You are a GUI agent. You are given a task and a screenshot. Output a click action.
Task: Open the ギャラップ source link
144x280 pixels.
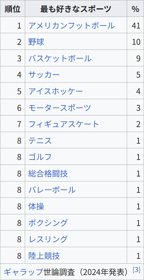point(24,272)
